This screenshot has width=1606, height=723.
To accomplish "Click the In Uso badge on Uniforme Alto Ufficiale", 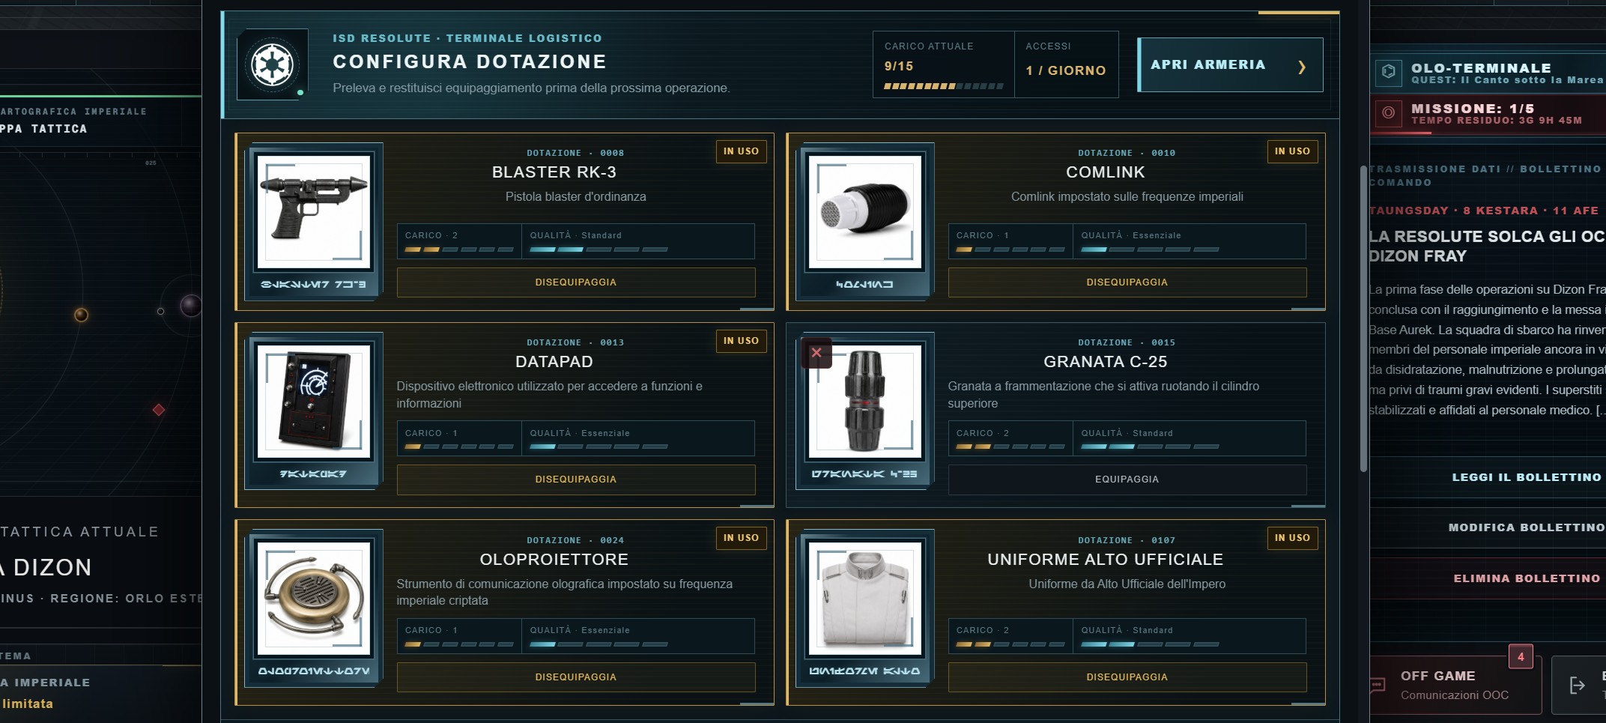I will [x=1292, y=538].
